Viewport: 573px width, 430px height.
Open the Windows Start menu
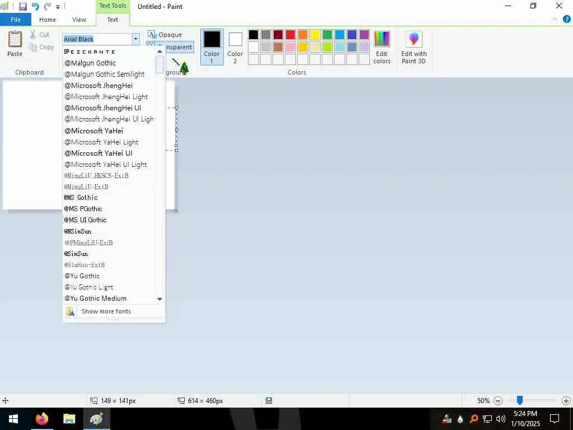13,419
